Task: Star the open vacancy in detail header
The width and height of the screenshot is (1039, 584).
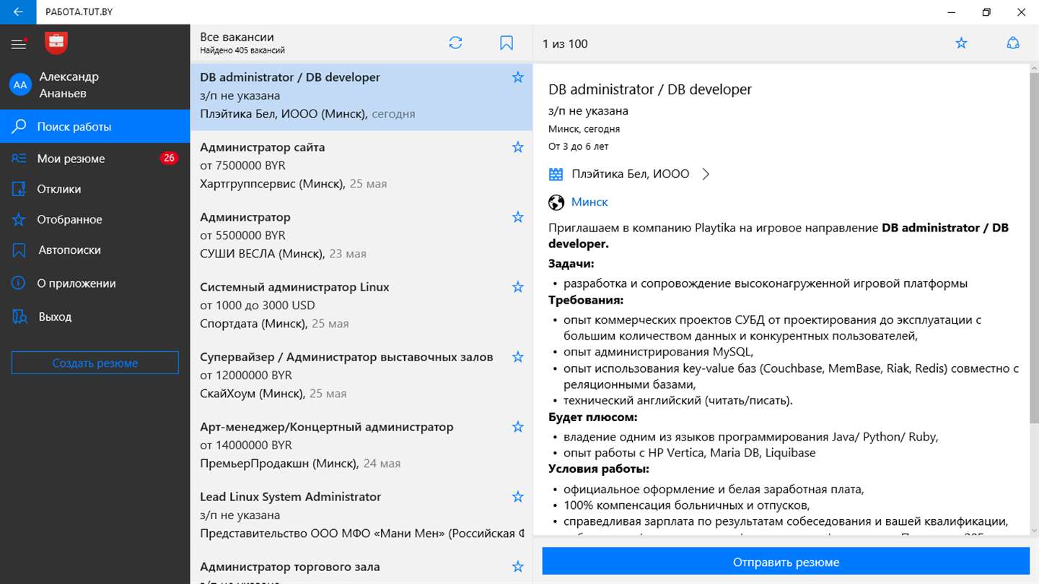Action: (961, 43)
